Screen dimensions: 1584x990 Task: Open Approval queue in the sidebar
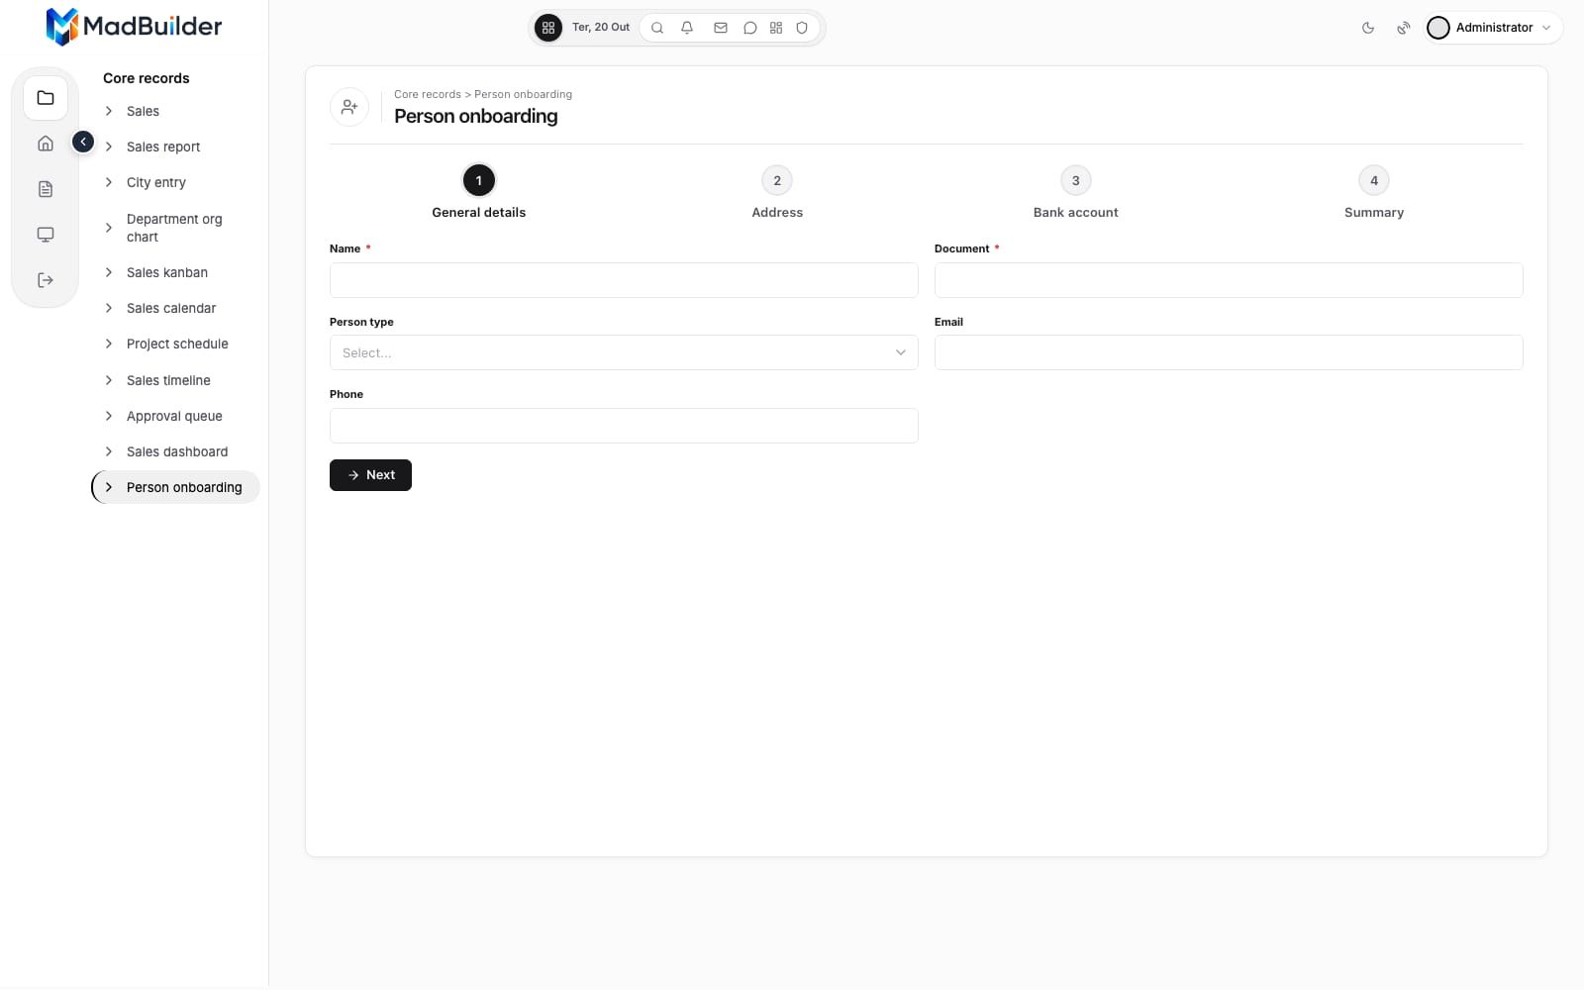click(176, 416)
